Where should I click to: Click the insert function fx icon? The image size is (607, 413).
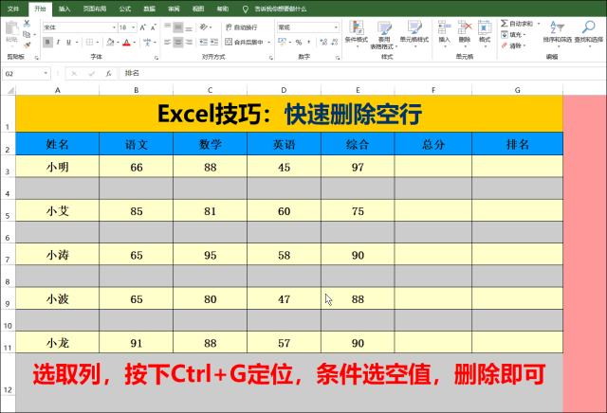point(109,74)
